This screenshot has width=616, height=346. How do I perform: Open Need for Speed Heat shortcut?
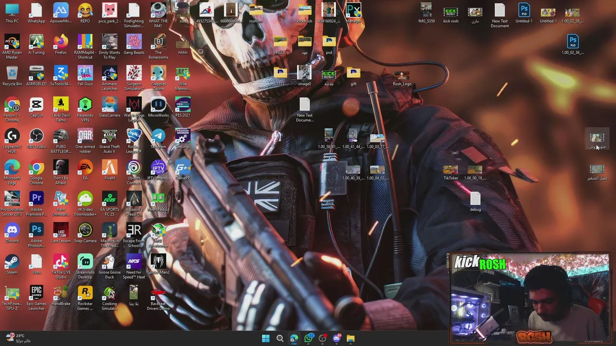coord(134,266)
